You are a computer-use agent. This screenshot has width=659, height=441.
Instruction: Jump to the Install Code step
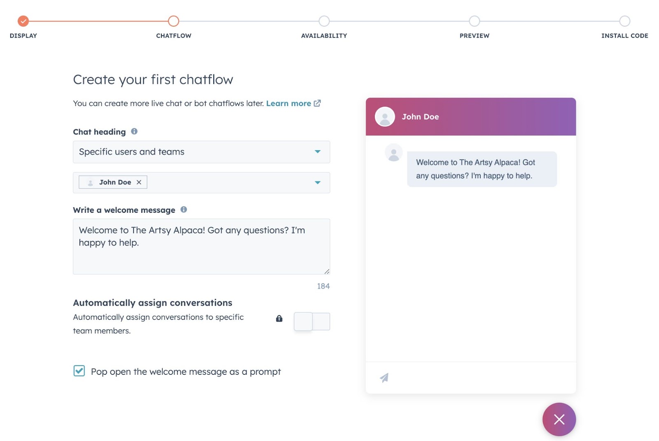coord(624,21)
